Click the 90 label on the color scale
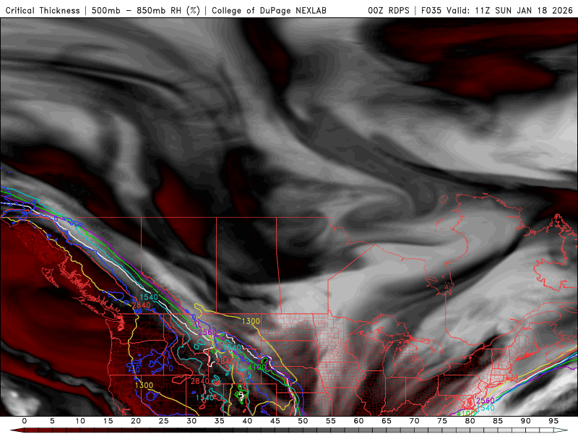Image resolution: width=578 pixels, height=434 pixels. [526, 421]
